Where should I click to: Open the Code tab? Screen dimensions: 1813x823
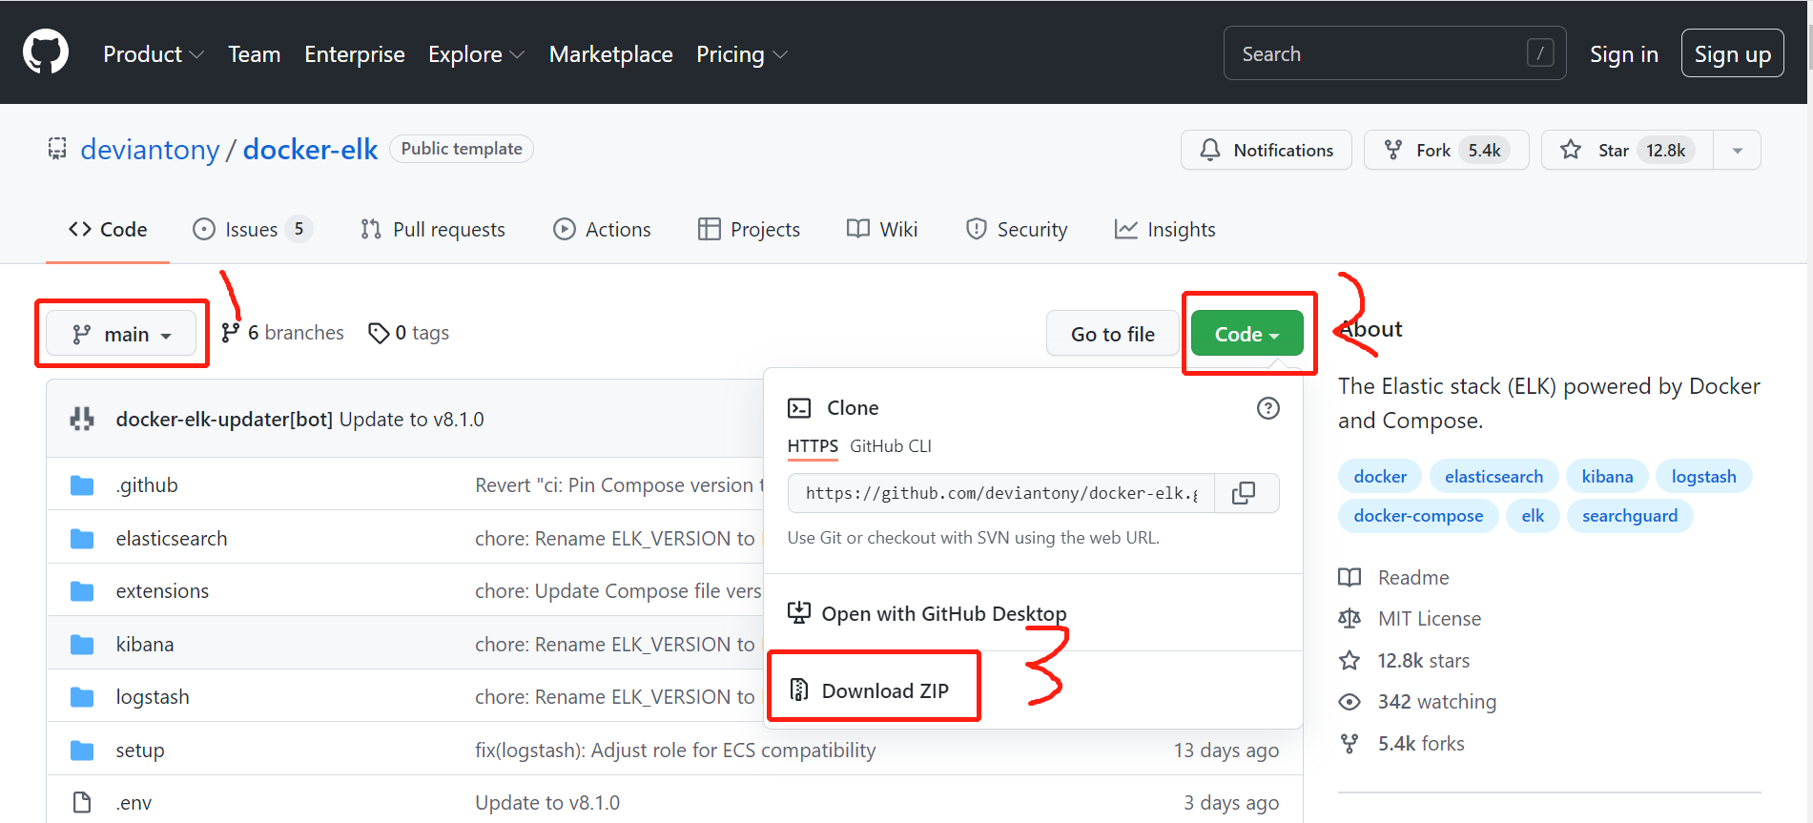[x=108, y=230]
